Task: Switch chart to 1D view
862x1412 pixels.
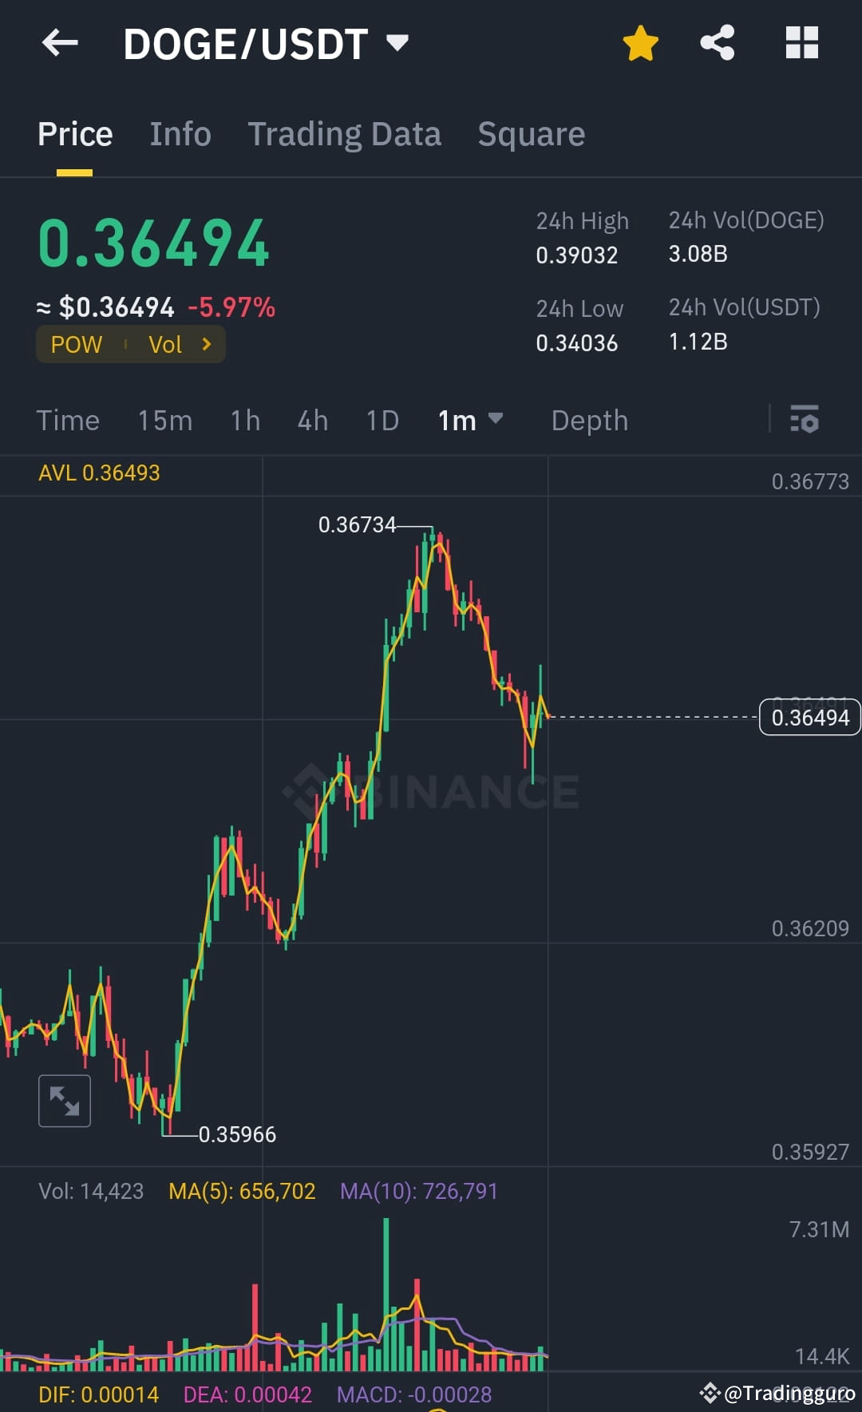Action: click(x=382, y=420)
